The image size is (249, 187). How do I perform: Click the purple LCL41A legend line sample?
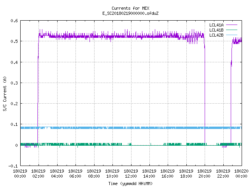(231, 25)
